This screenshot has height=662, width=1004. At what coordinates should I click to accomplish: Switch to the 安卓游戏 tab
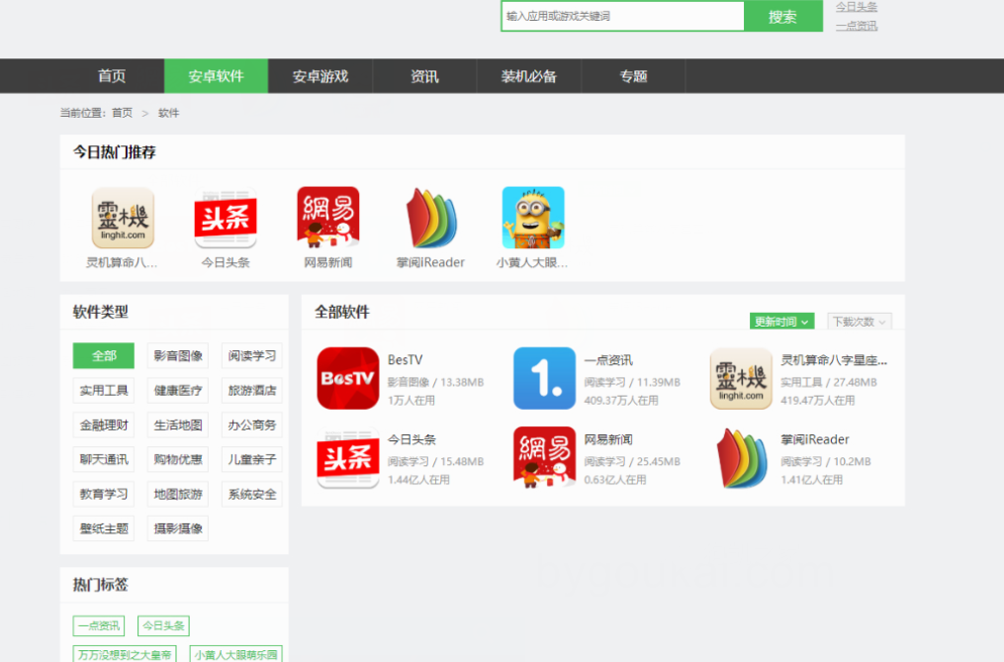click(320, 76)
